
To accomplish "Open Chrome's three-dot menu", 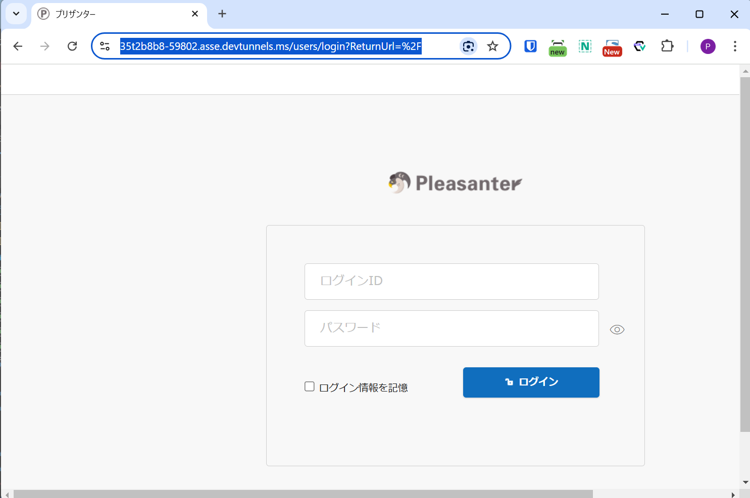I will tap(735, 46).
